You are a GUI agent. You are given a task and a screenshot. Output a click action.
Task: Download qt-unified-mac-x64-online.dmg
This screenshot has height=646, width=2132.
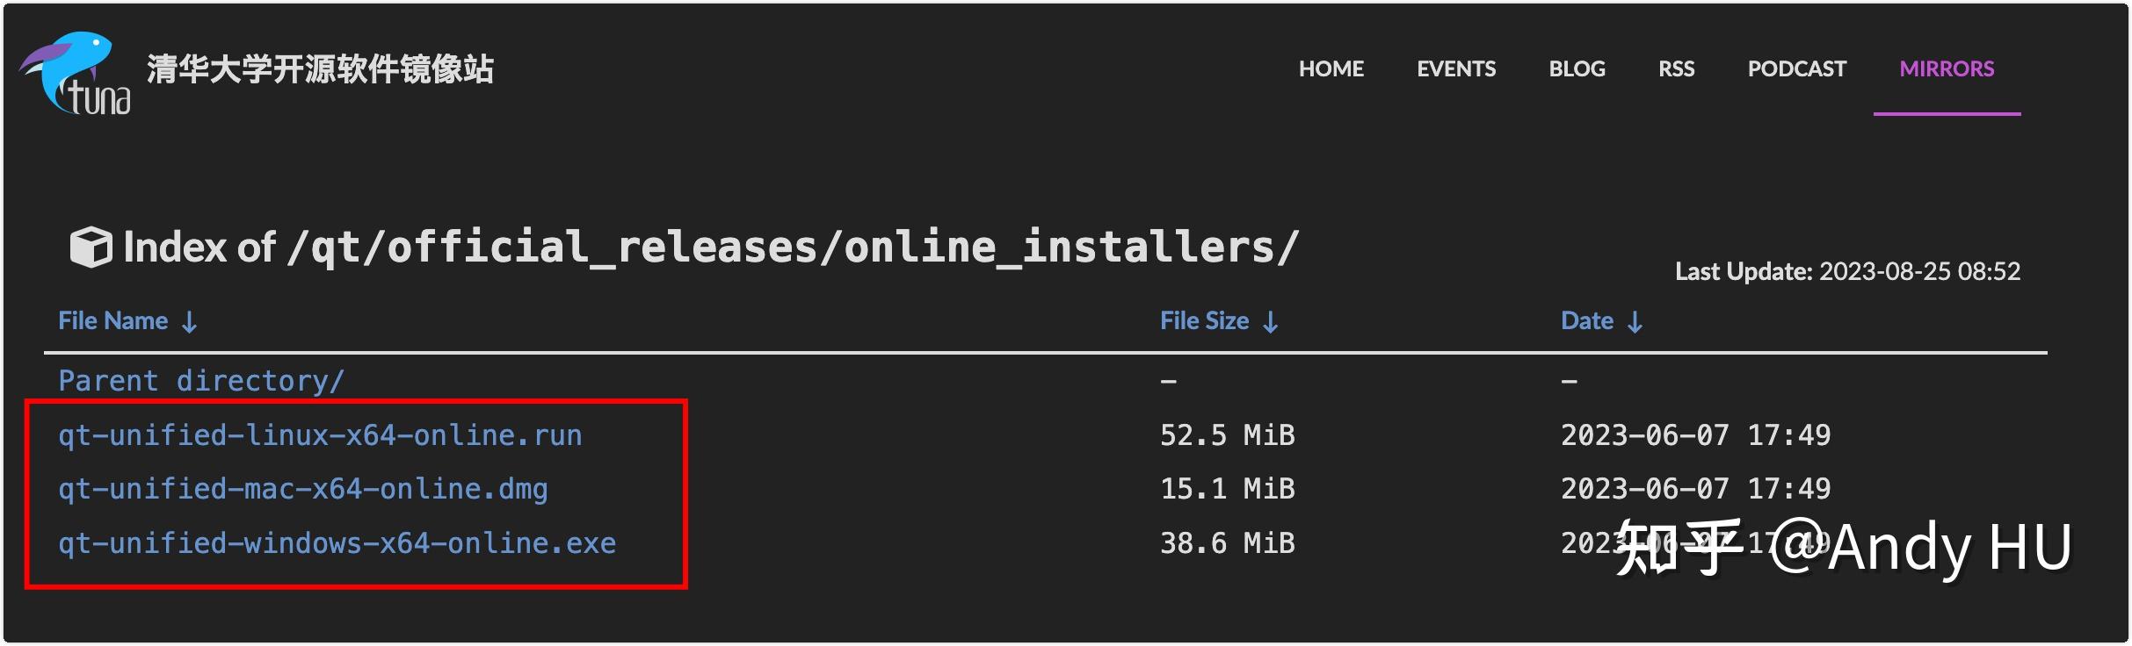click(302, 489)
